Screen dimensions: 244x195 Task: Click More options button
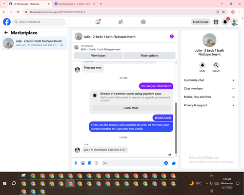(x=149, y=56)
